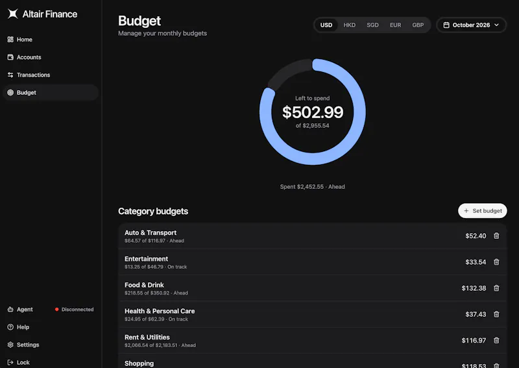Click '$13.25 of $46.79 · On track' text
Image resolution: width=519 pixels, height=368 pixels.
156,267
